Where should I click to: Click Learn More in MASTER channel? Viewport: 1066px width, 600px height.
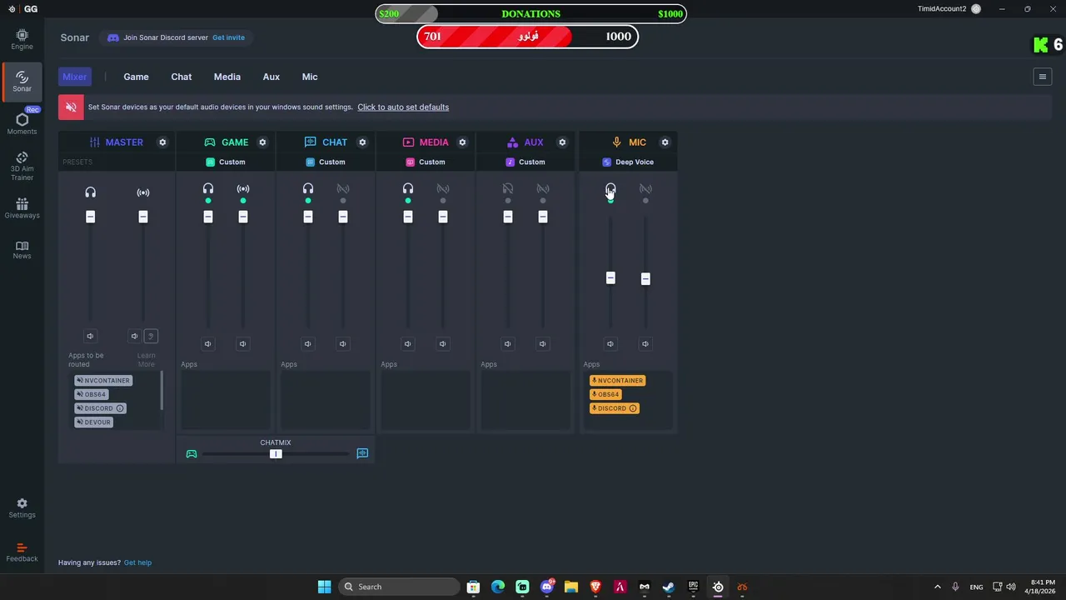pyautogui.click(x=147, y=360)
